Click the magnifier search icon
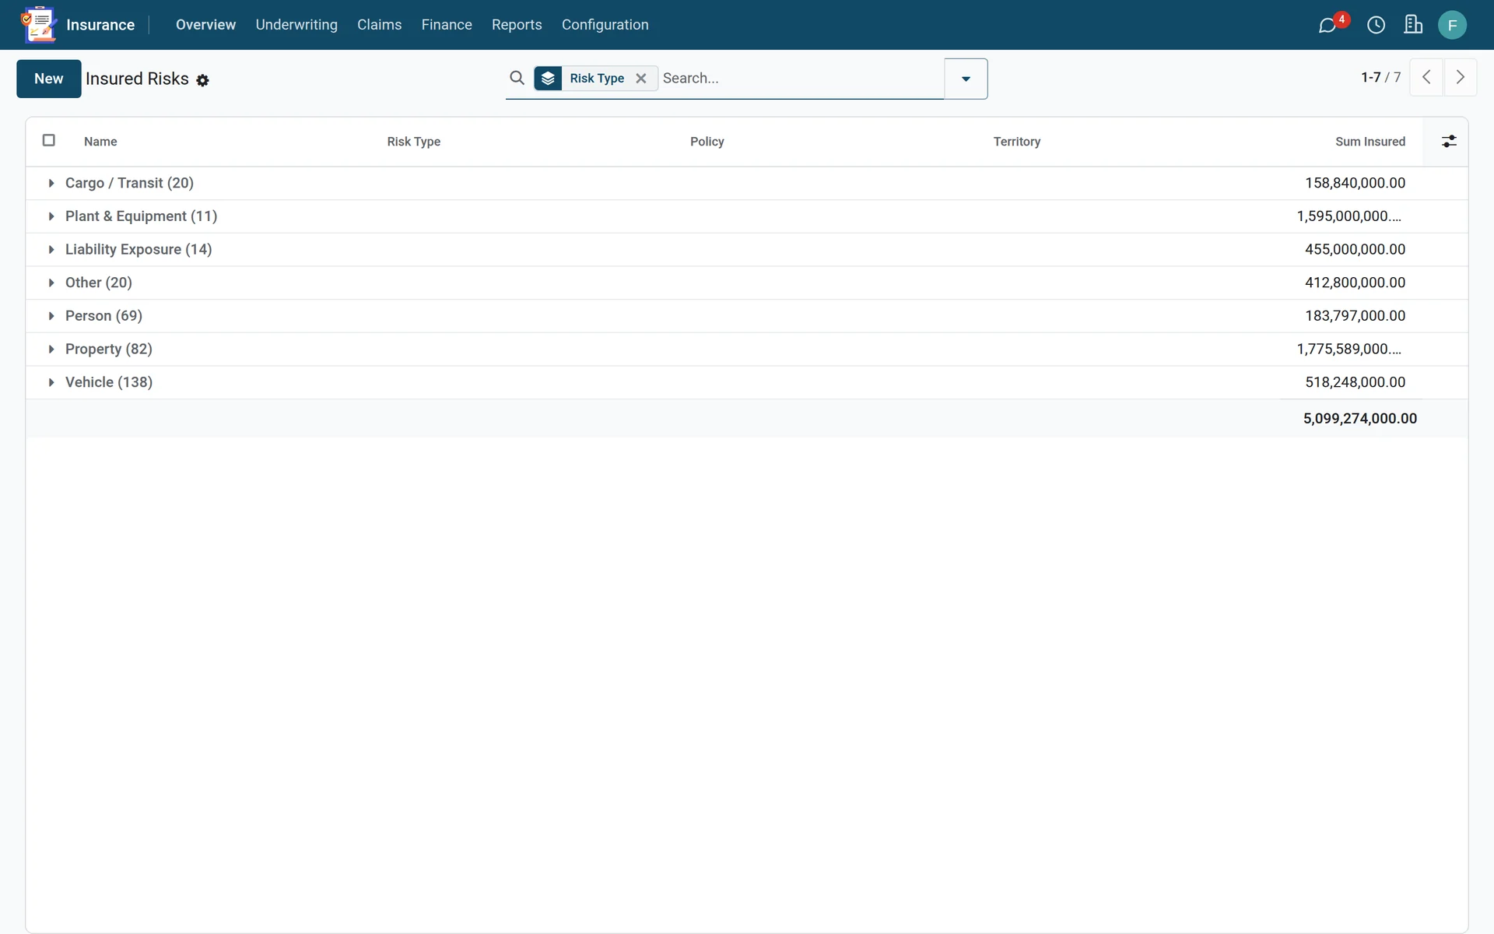The image size is (1494, 934). coord(517,78)
